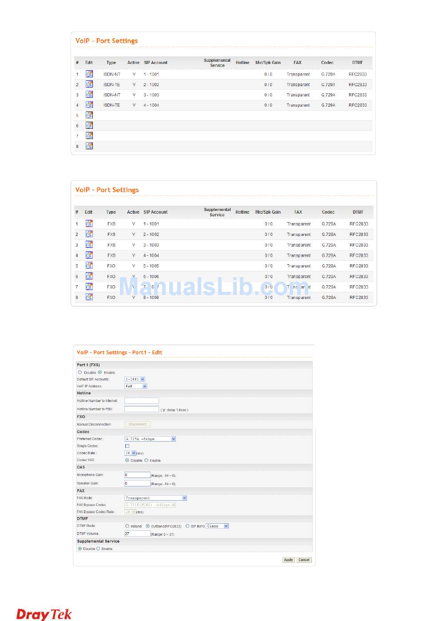Edit FXO port number 7
This screenshot has width=422, height=621.
tap(89, 287)
